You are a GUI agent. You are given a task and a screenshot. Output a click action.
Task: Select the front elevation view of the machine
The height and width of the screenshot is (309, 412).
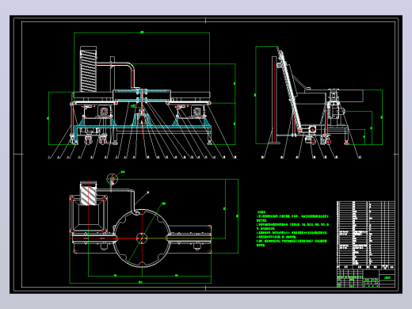pos(142,95)
